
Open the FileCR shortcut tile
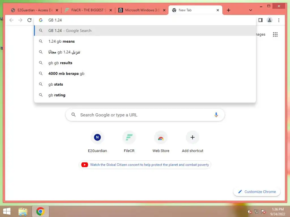pos(129,142)
